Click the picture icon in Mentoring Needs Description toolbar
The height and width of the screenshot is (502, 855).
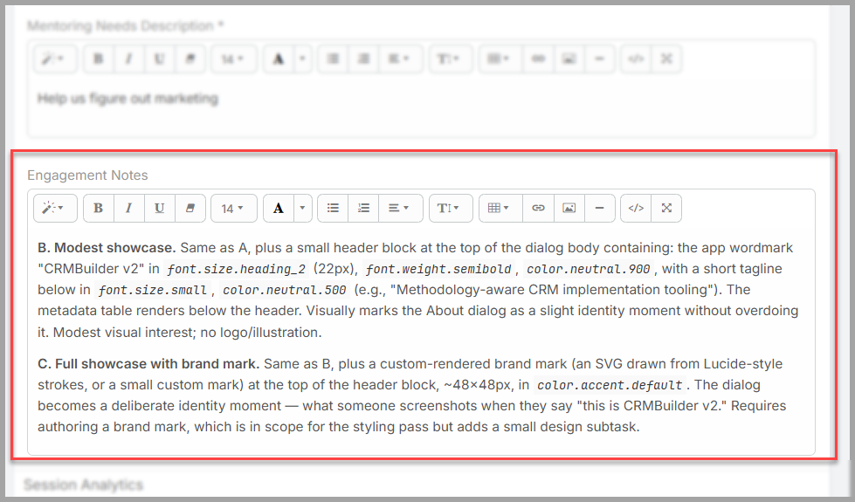(x=569, y=58)
